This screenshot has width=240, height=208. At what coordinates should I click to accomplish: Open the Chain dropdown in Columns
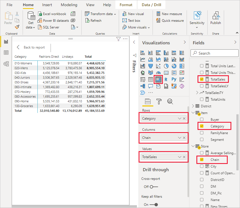(180, 138)
